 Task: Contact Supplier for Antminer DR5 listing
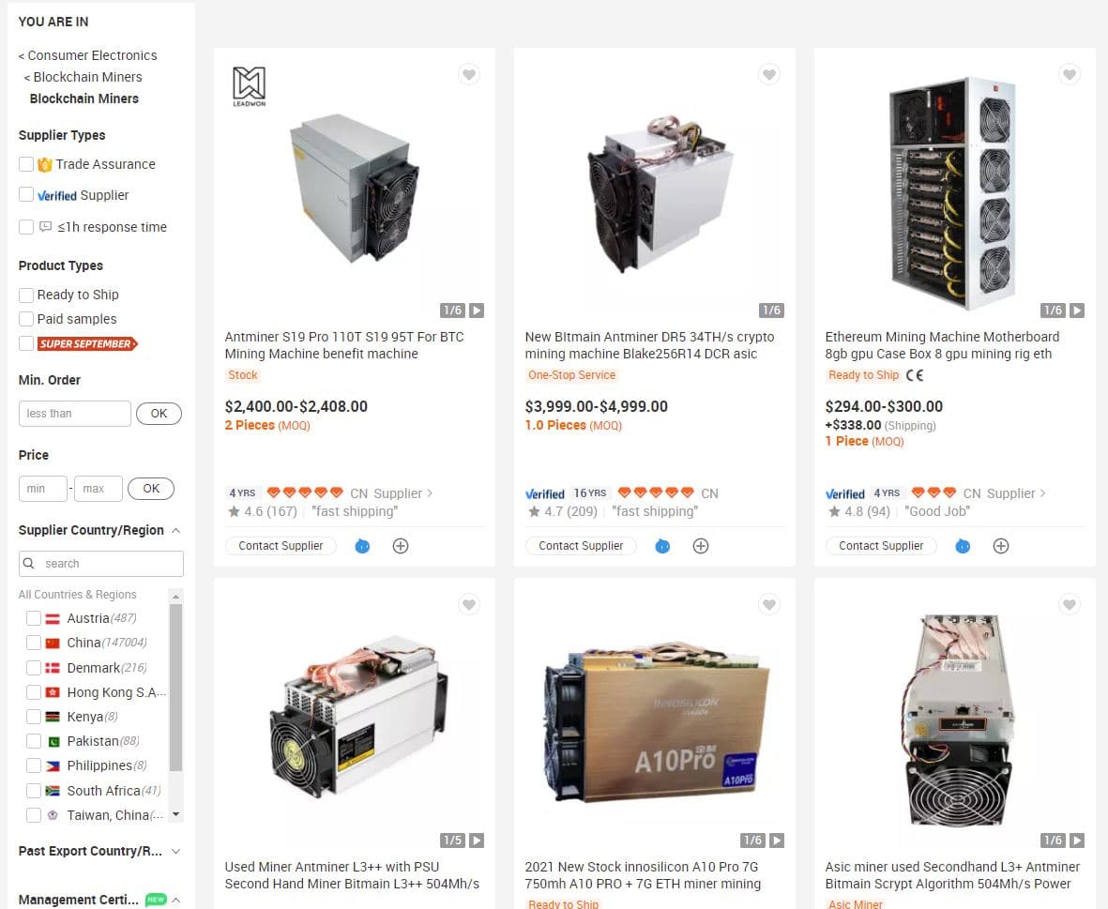(581, 546)
